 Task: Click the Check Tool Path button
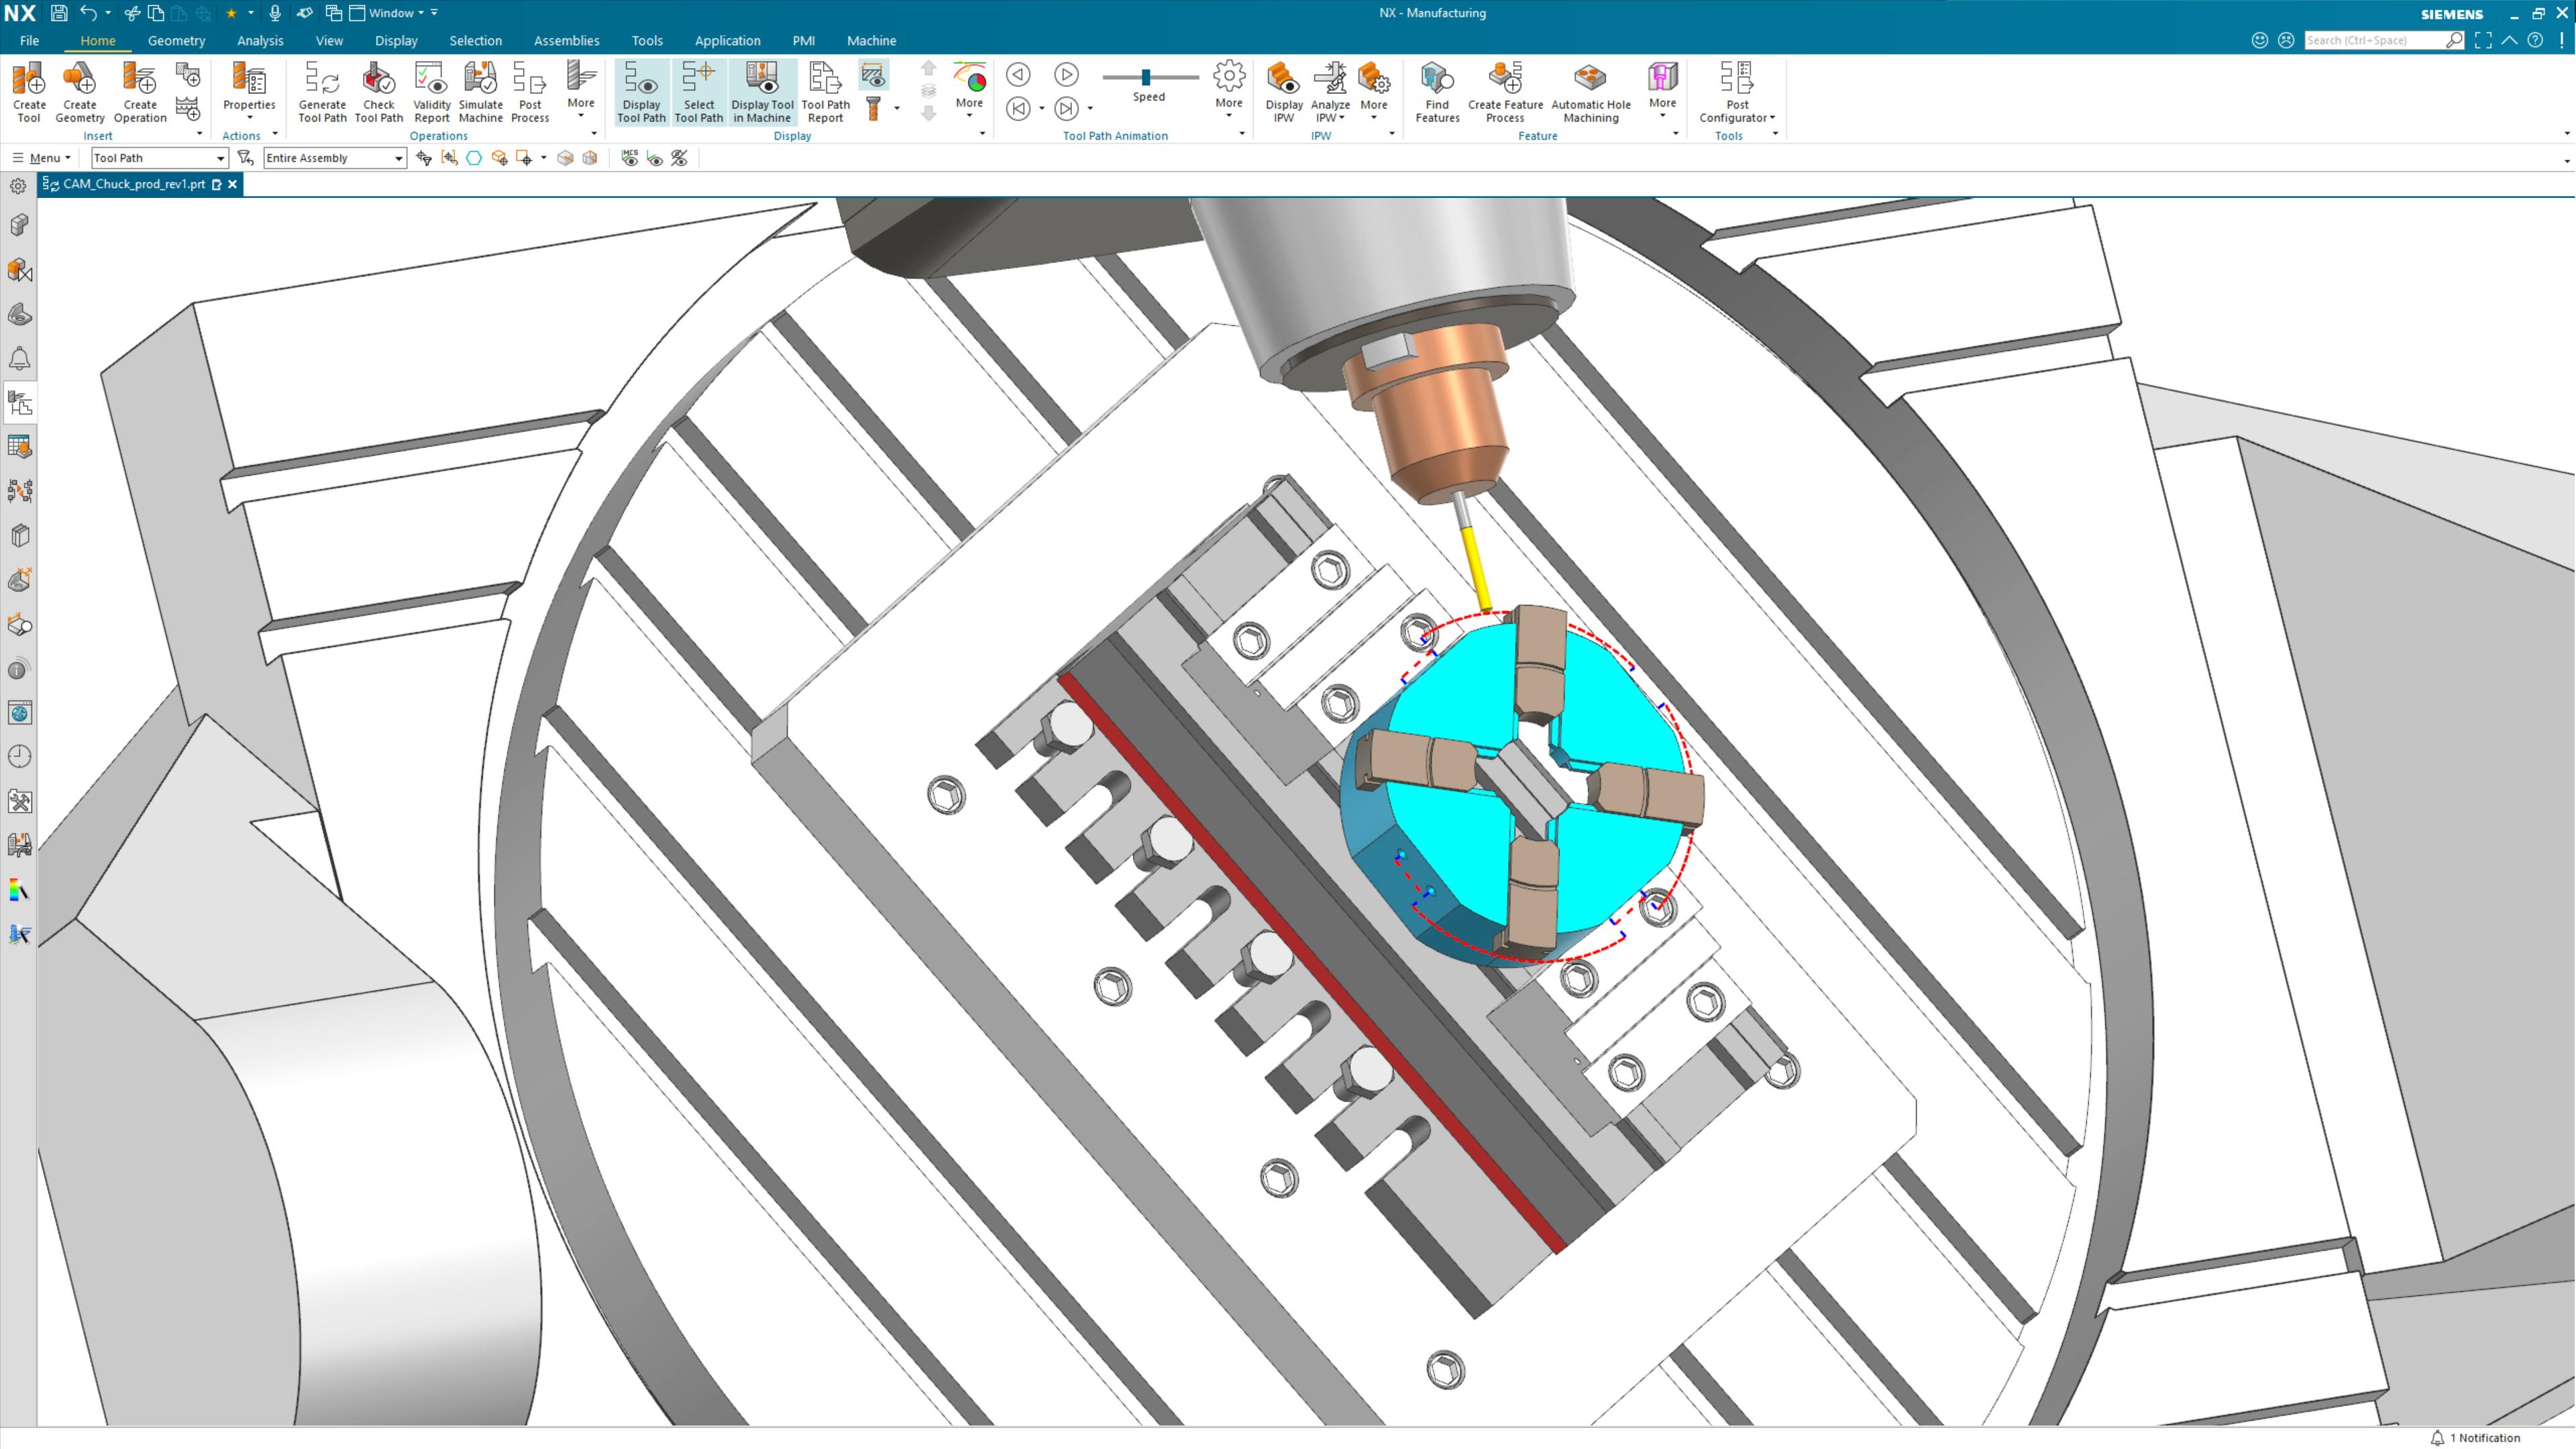click(378, 92)
